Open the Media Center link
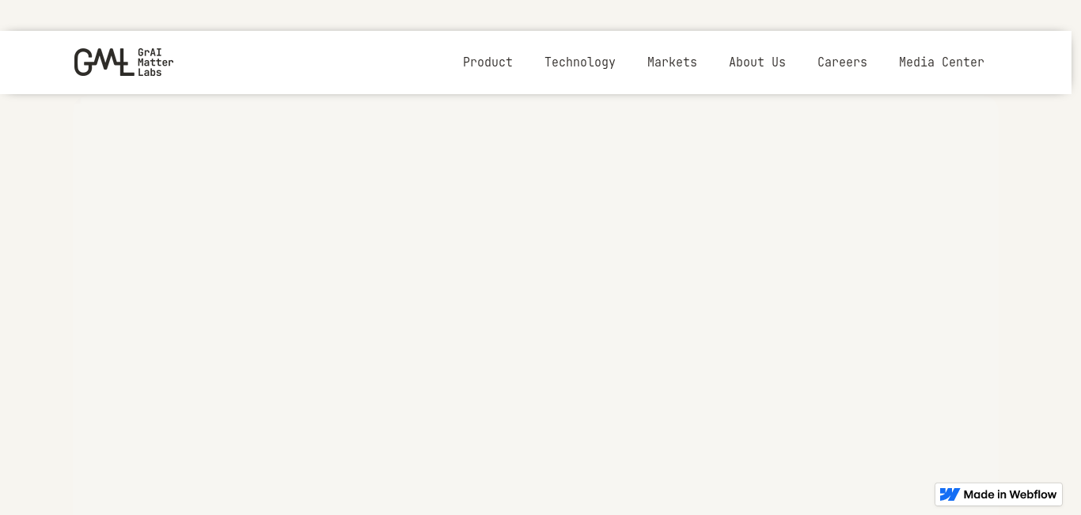Image resolution: width=1081 pixels, height=515 pixels. (941, 62)
